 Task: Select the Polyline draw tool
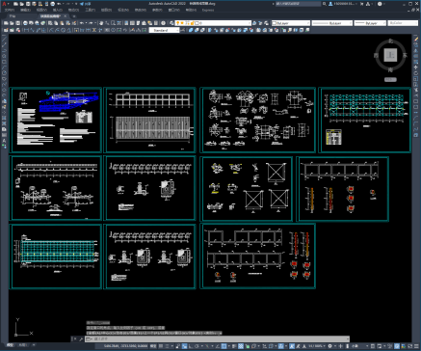click(4, 50)
